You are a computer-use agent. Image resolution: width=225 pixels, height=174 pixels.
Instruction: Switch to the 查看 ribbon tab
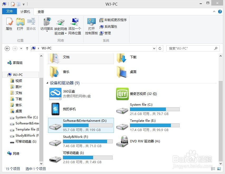41,11
